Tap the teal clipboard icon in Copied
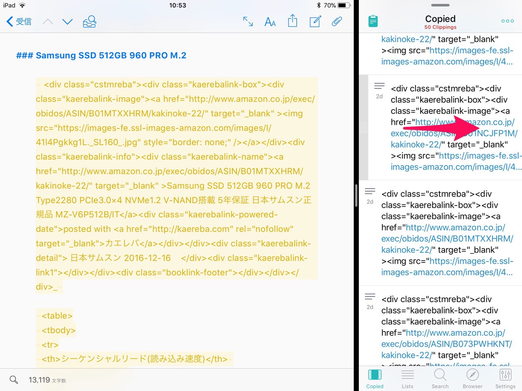Screen dimensions: 522x391 pos(373,21)
